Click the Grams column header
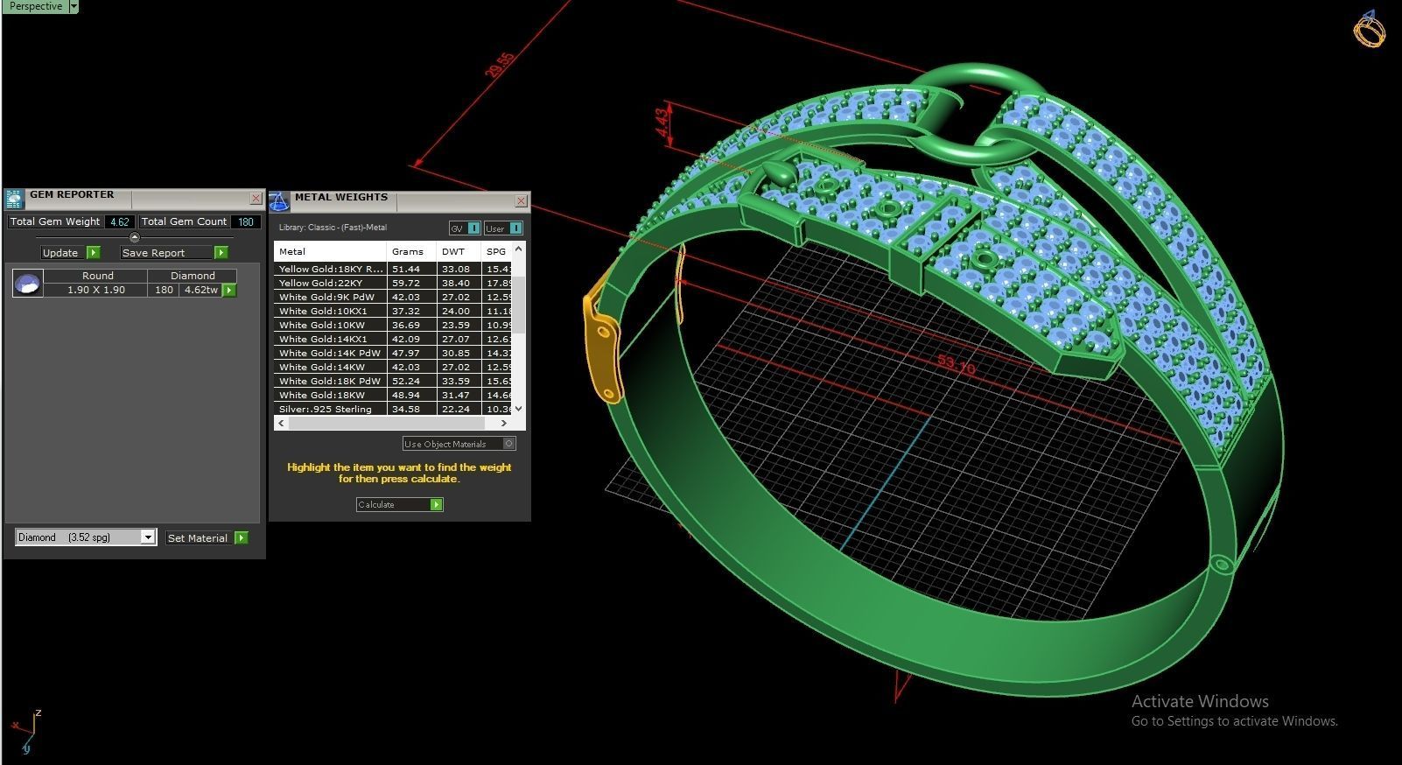 tap(411, 251)
